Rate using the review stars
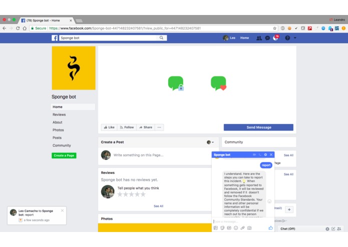348x247 pixels. pyautogui.click(x=131, y=194)
